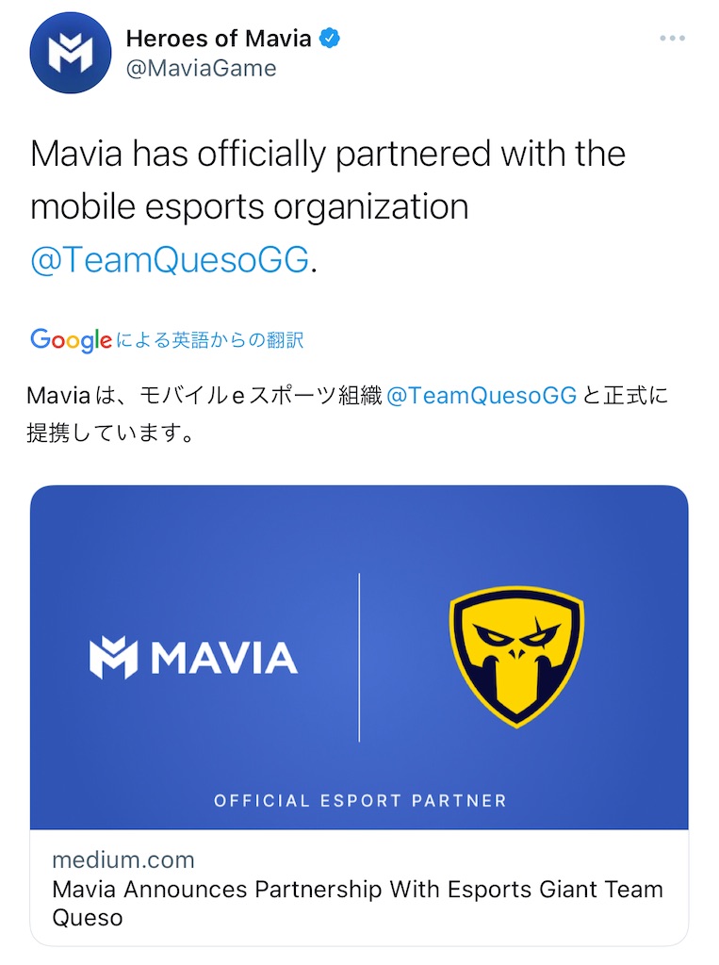Image resolution: width=719 pixels, height=965 pixels.
Task: Open the @TeamQuesoGG mention in the English tweet
Action: point(170,259)
